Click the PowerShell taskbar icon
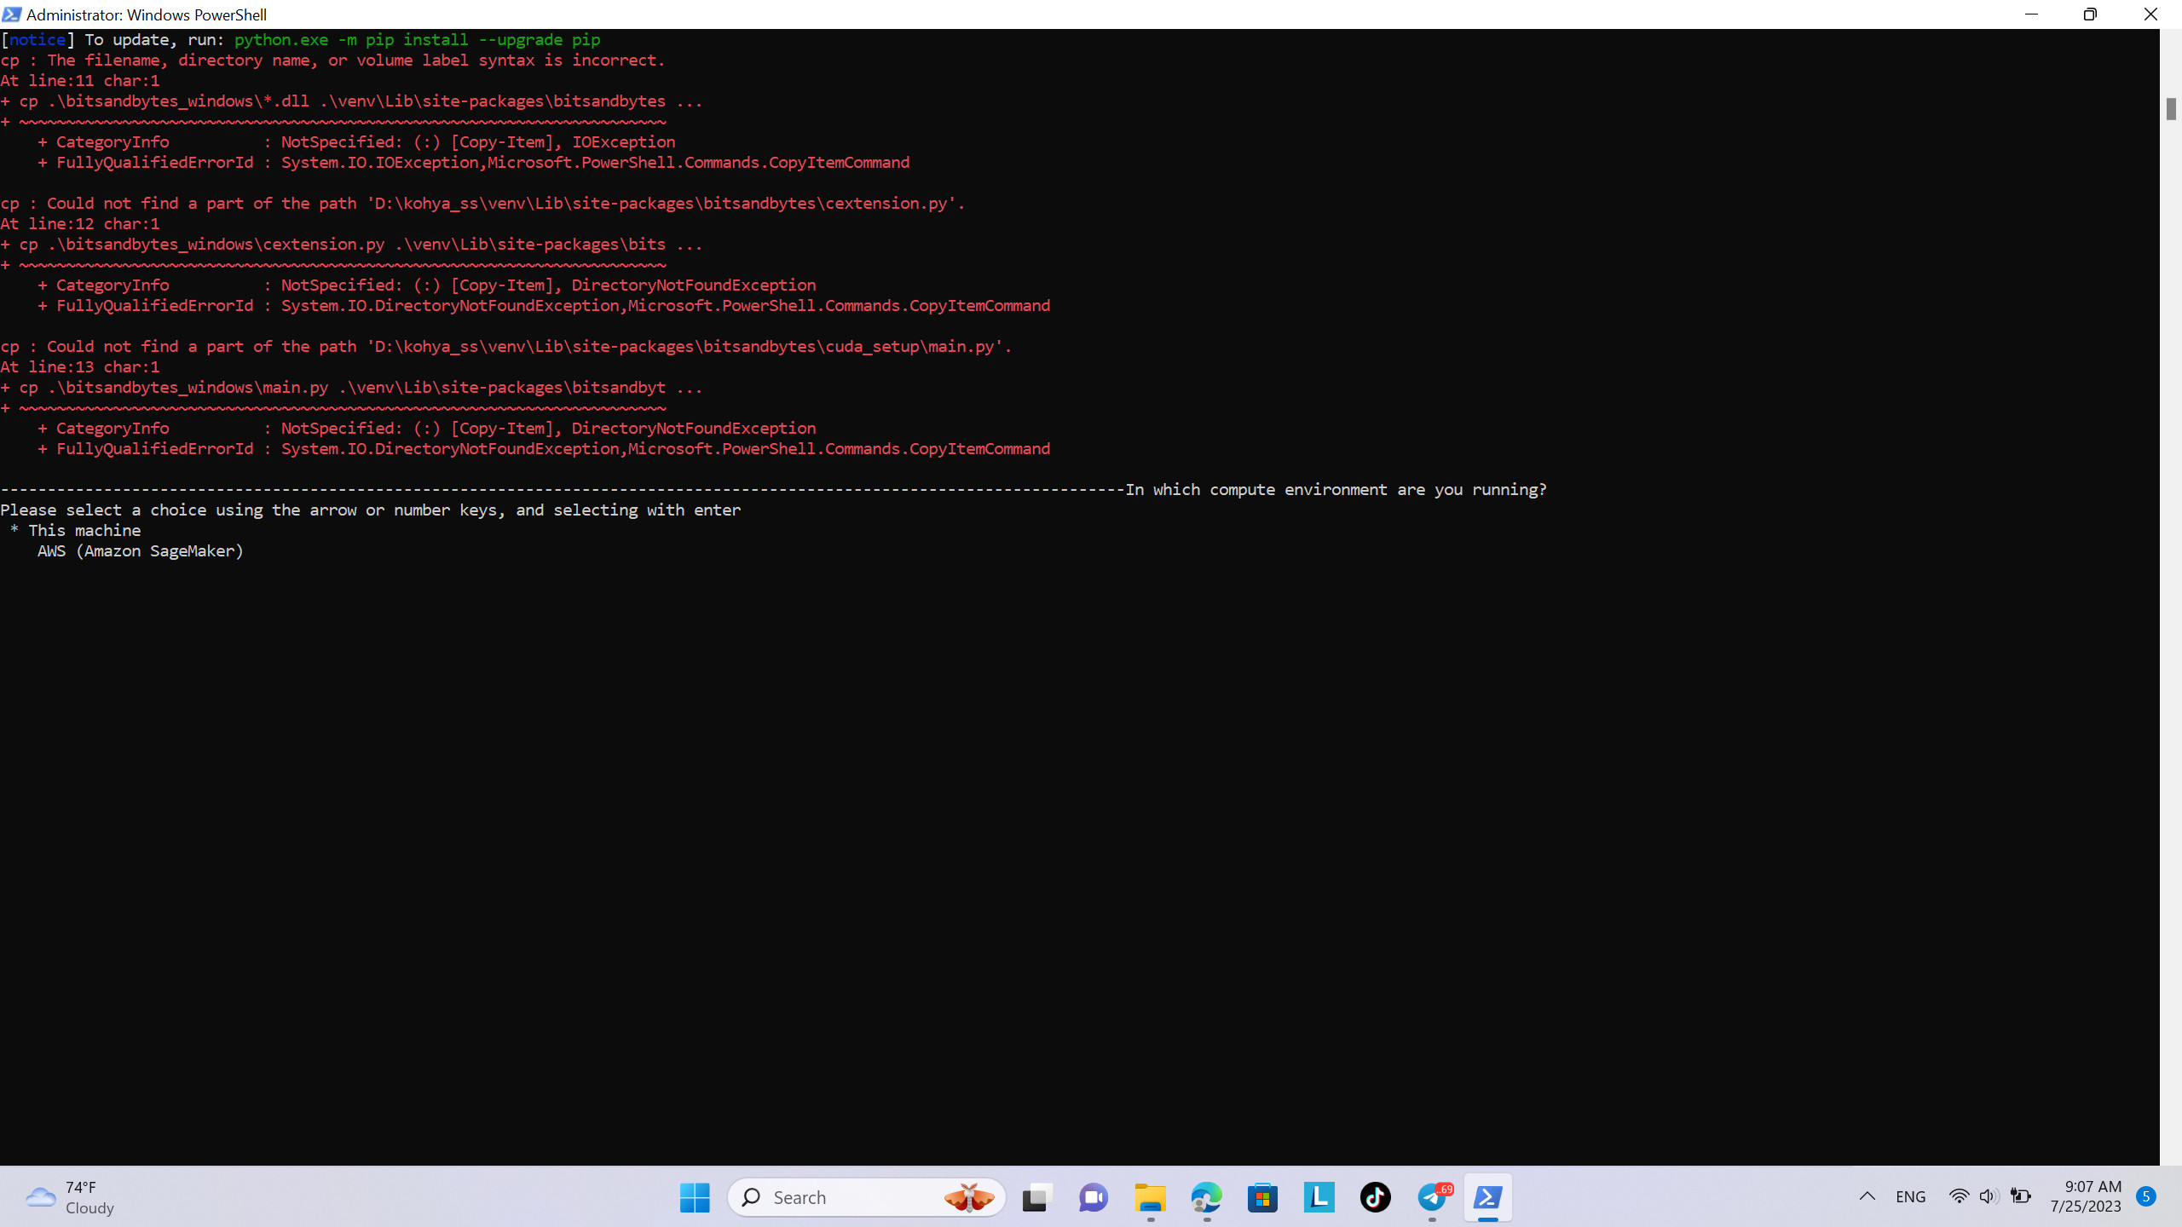 [x=1487, y=1197]
